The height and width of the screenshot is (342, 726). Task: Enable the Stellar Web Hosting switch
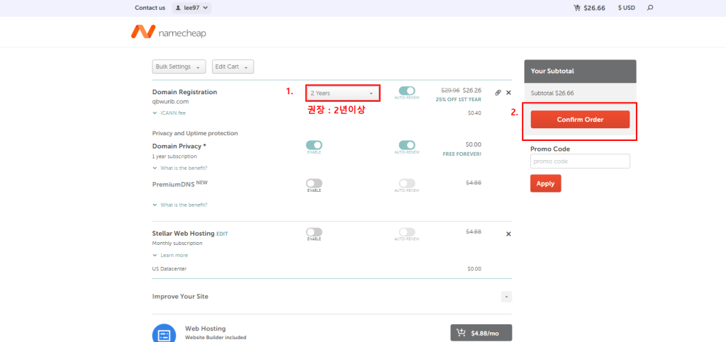314,232
